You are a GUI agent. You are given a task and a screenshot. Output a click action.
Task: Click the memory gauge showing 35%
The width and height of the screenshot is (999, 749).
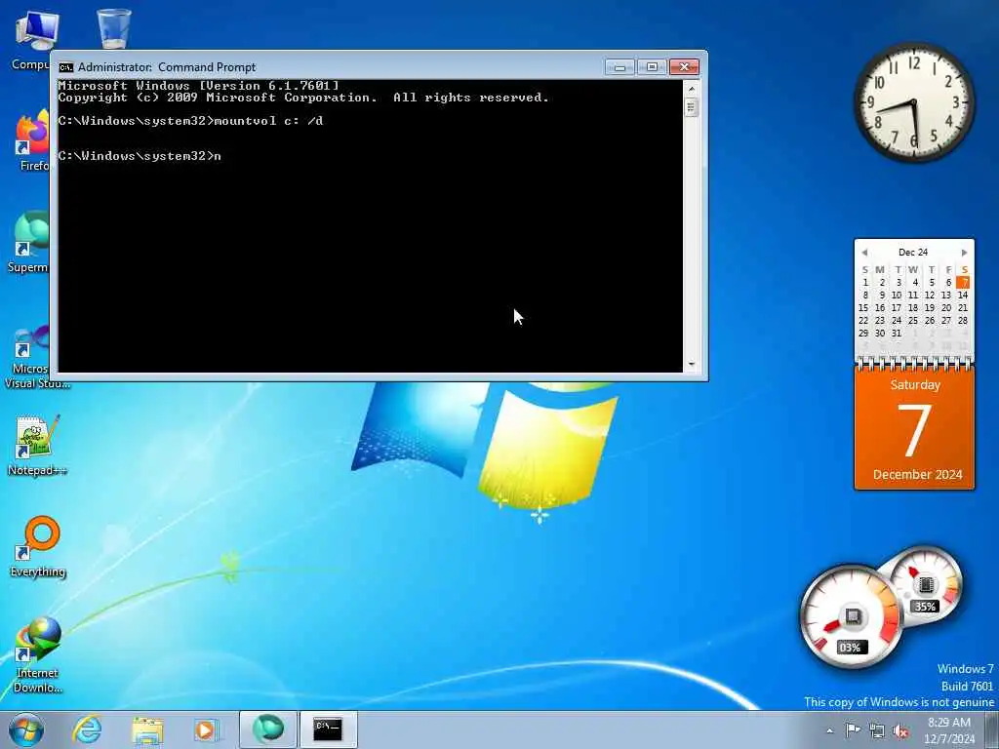coord(925,586)
